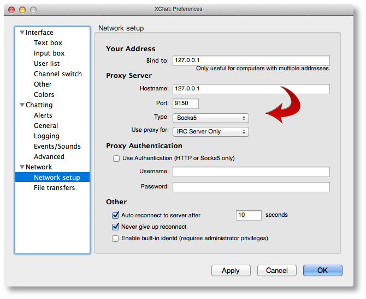Go to Channel switch settings

(58, 74)
